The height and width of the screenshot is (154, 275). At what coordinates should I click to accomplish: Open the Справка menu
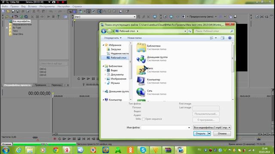coord(77,6)
